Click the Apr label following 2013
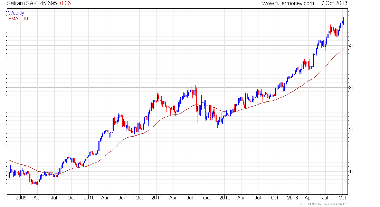Viewport: 380px width, 207px height. 308,198
